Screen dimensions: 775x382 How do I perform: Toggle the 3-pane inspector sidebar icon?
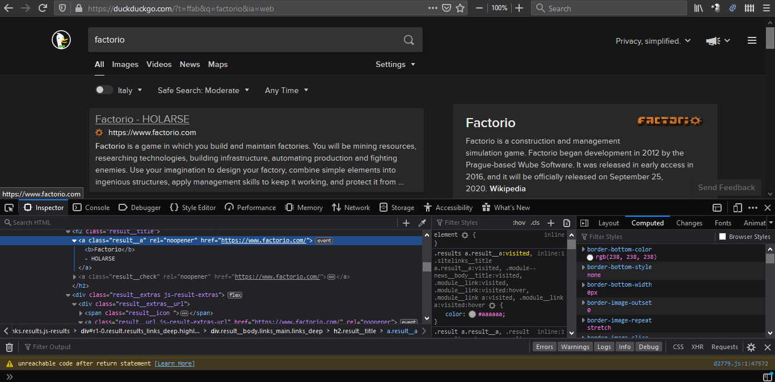(x=584, y=223)
